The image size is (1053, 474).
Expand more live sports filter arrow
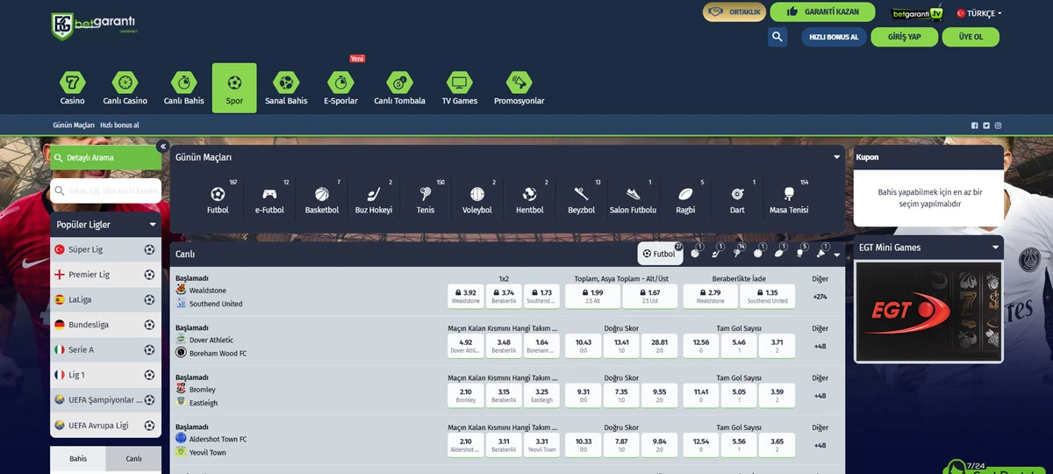point(836,255)
